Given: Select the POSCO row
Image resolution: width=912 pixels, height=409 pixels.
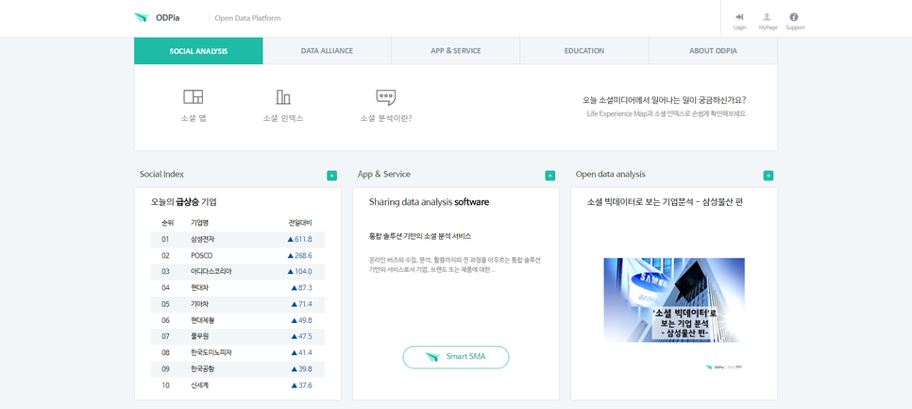Looking at the screenshot, I should click(238, 255).
